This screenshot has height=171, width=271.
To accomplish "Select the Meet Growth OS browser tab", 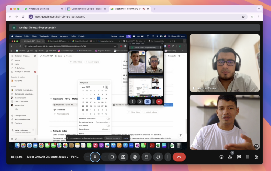I will (128, 9).
